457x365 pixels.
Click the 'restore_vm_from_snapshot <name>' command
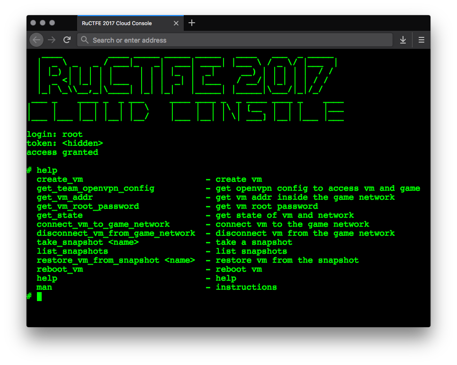[116, 260]
